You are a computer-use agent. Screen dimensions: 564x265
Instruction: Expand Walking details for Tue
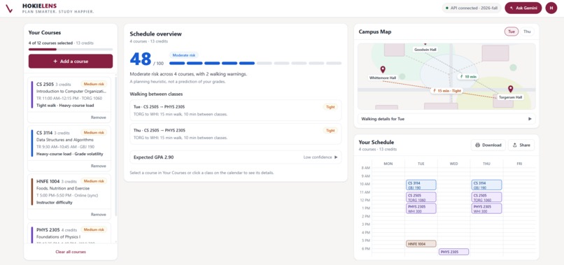[446, 119]
